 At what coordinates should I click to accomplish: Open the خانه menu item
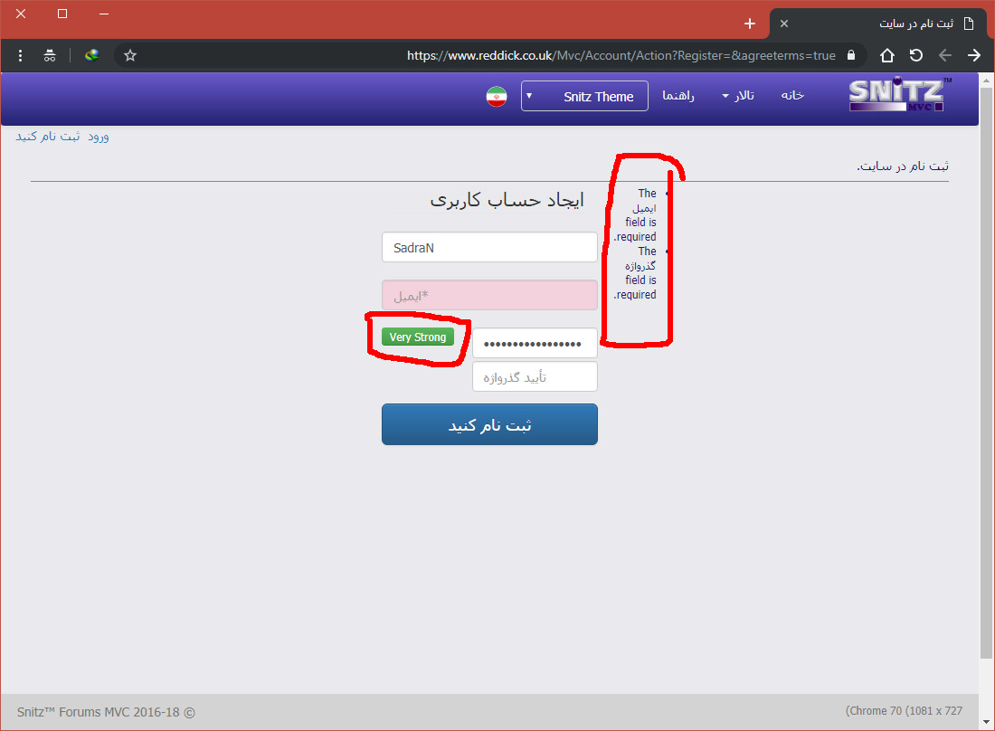coord(792,96)
